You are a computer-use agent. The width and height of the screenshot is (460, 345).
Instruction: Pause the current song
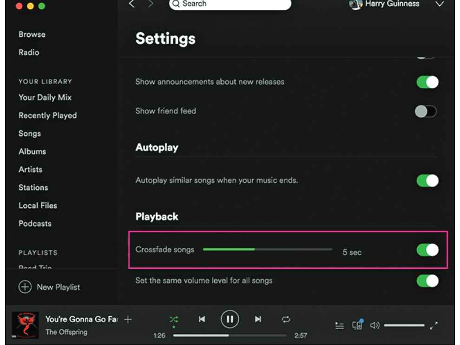point(230,319)
